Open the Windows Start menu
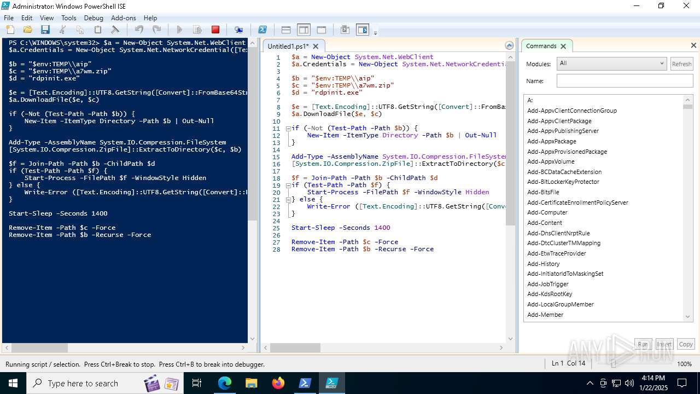Viewport: 700px width, 394px height. click(13, 383)
